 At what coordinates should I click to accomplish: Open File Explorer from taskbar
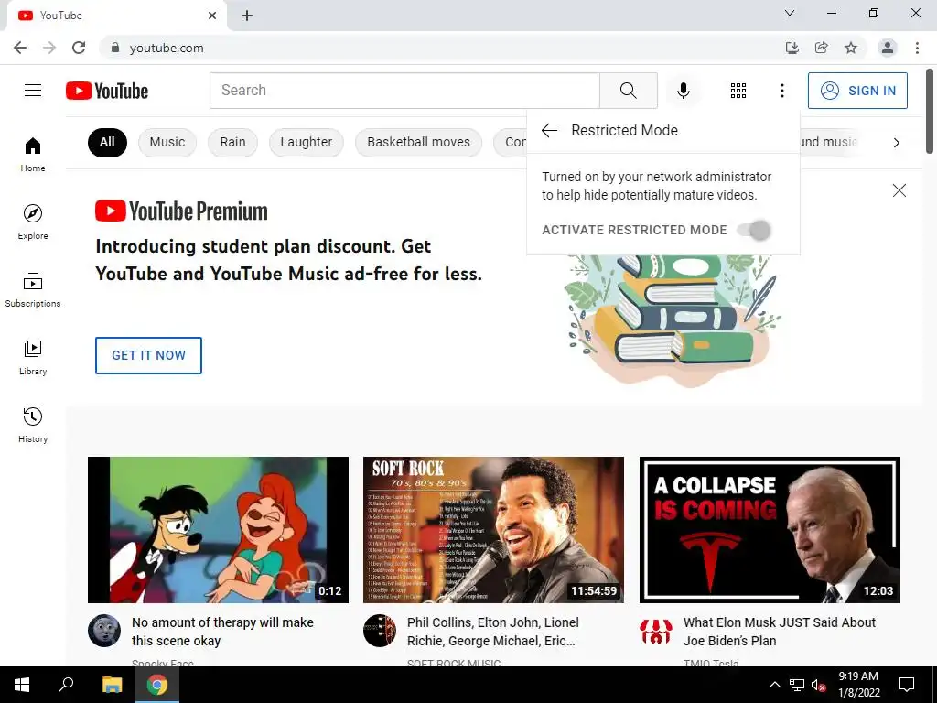(x=112, y=685)
